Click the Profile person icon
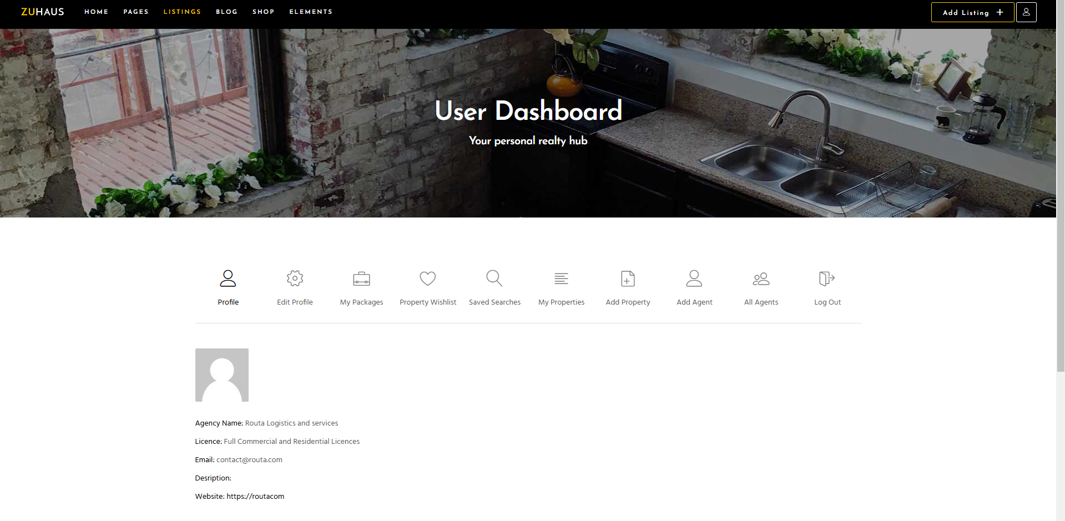Viewport: 1065px width, 521px height. (228, 278)
